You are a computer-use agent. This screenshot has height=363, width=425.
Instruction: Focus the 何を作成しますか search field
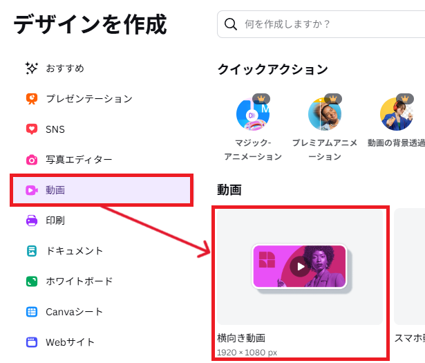321,24
